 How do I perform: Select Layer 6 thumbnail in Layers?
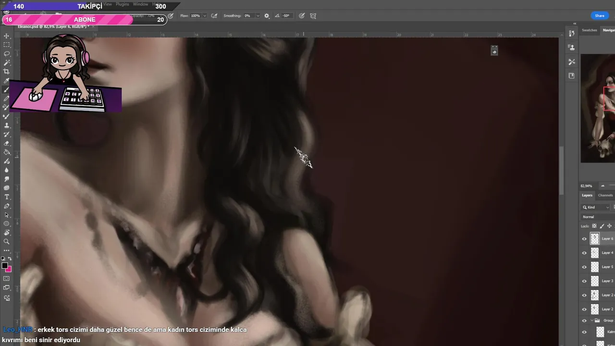pyautogui.click(x=595, y=238)
